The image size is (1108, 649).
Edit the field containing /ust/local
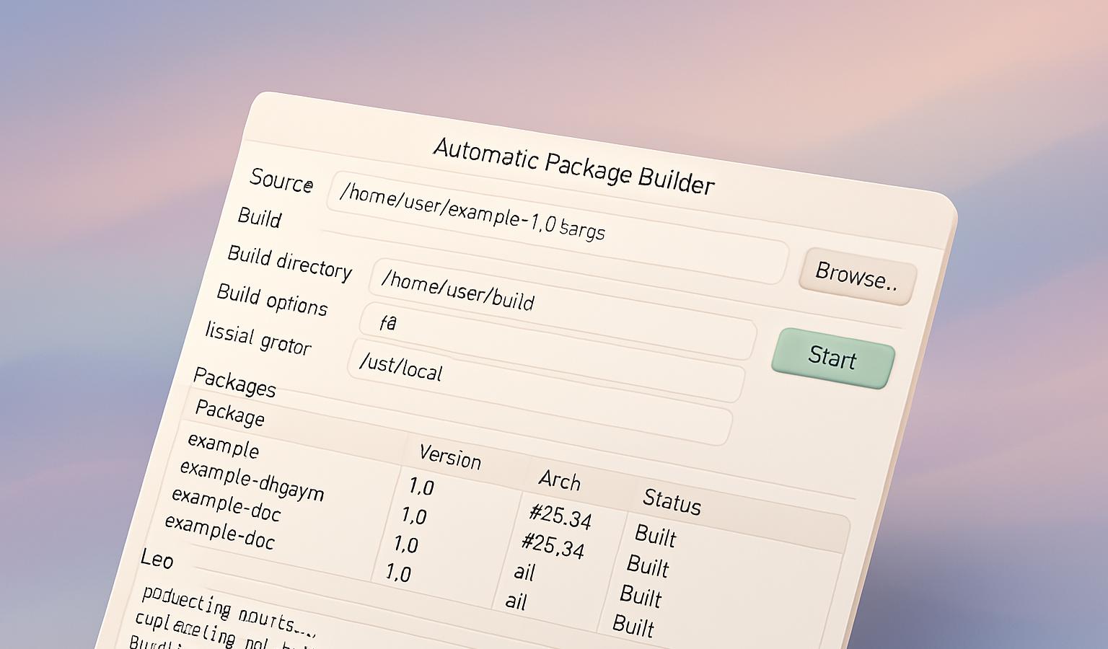coord(540,392)
